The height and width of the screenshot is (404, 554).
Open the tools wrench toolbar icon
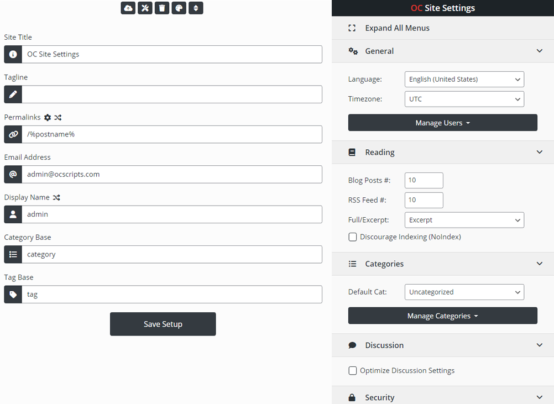pyautogui.click(x=145, y=8)
